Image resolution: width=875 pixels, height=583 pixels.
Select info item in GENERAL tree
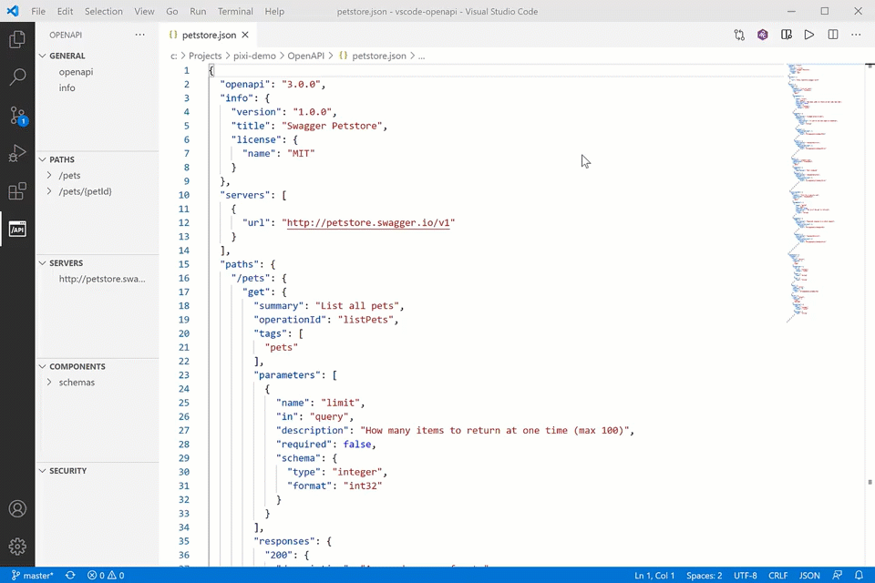click(67, 87)
